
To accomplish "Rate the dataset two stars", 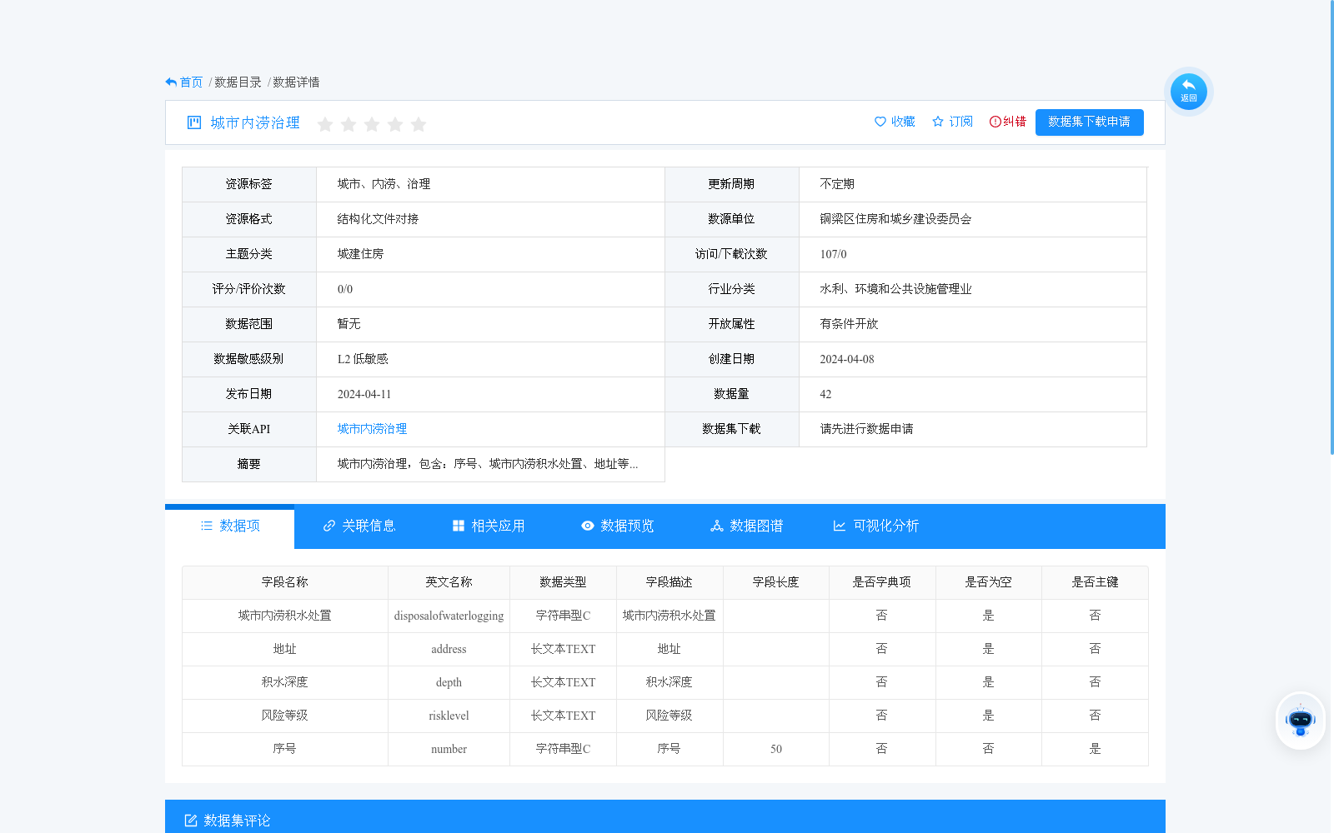I will [349, 124].
